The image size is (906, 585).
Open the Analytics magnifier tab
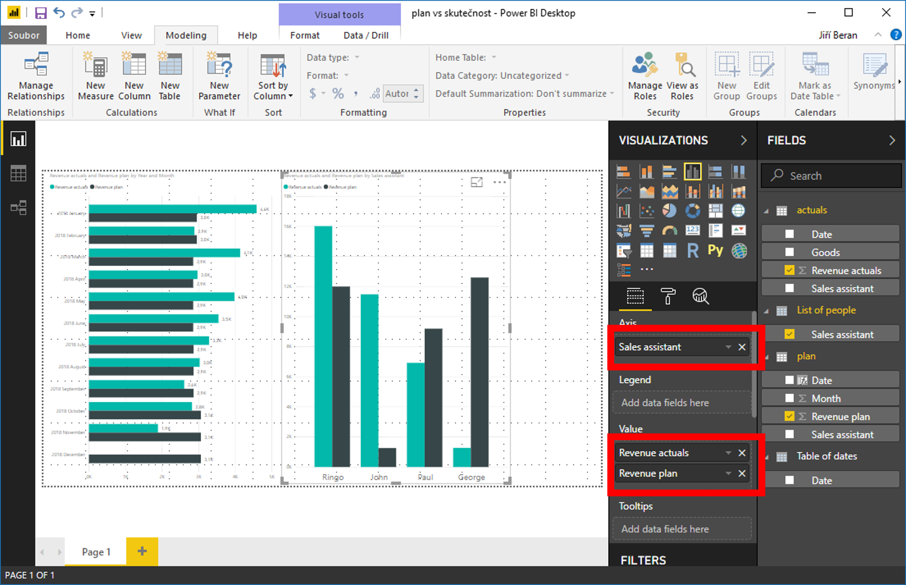(x=700, y=296)
